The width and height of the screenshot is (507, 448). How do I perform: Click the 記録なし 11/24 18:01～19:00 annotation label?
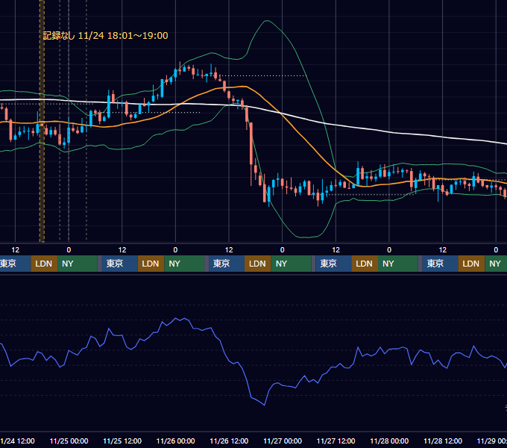pos(105,36)
